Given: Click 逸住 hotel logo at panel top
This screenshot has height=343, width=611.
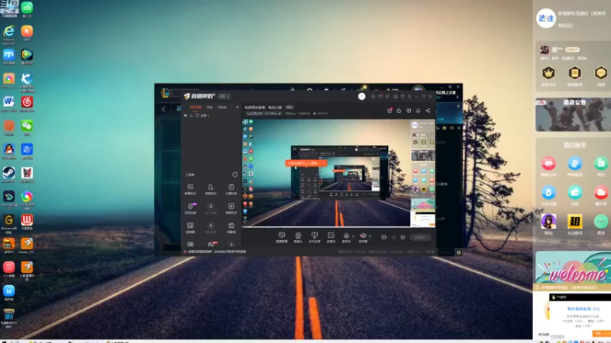Looking at the screenshot, I should [546, 18].
